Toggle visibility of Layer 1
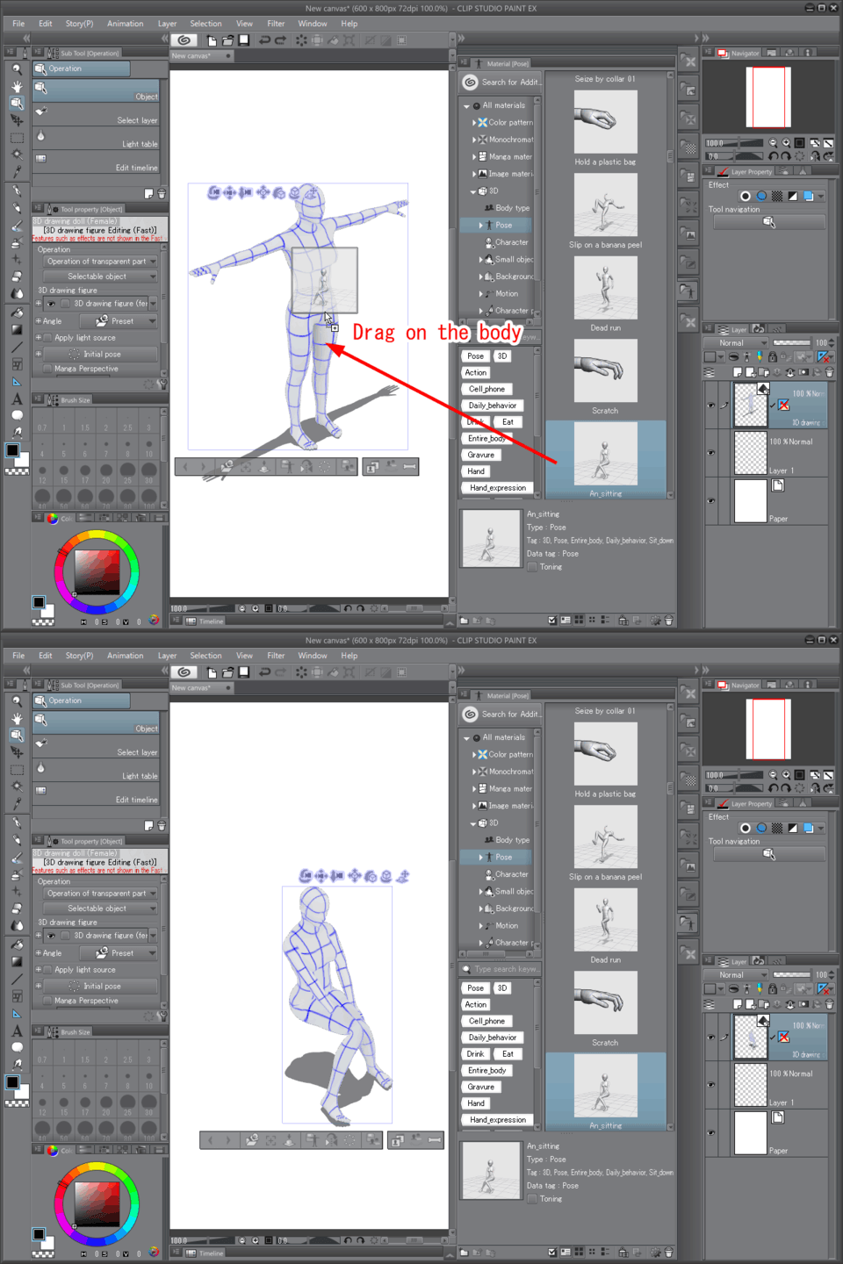 coord(710,451)
